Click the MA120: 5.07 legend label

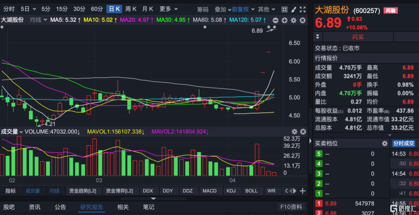coord(248,20)
